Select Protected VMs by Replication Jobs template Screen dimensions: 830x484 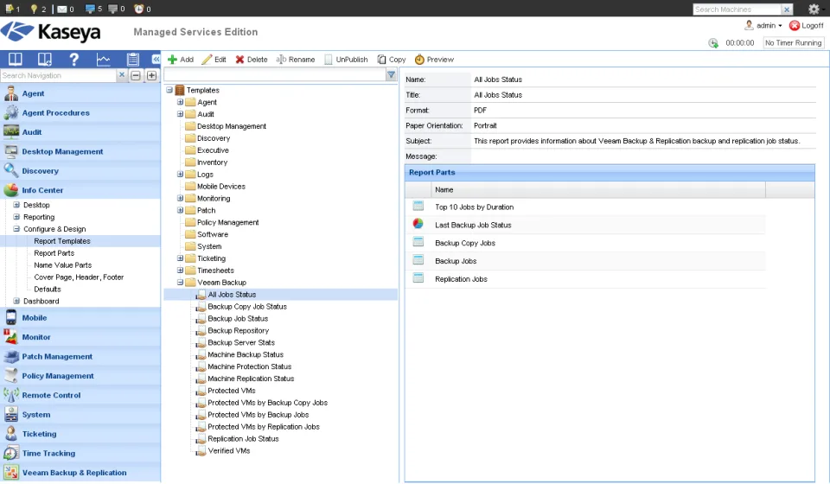click(264, 427)
